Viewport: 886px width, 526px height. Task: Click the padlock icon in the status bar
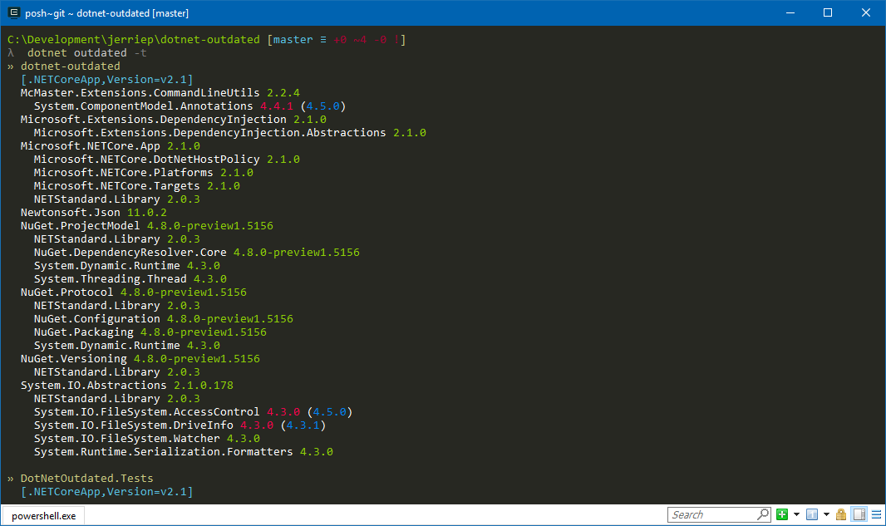point(841,514)
